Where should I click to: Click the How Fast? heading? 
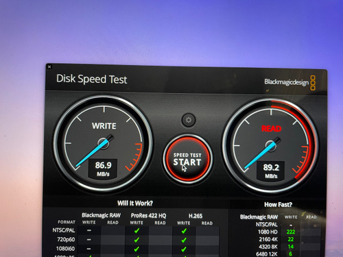278,204
